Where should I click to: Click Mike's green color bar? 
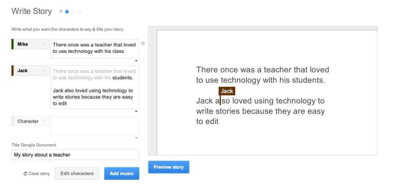coord(12,44)
